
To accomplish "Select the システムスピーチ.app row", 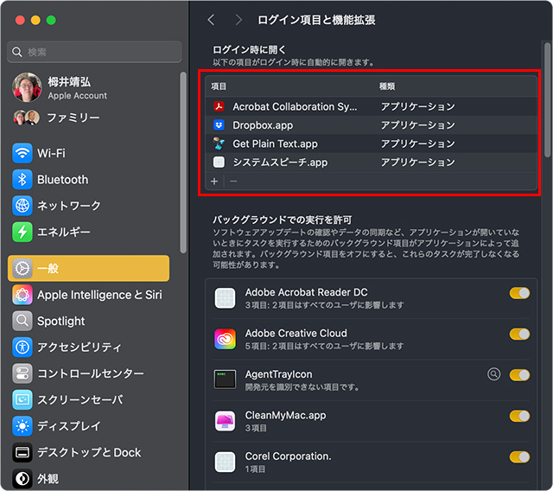I will [x=371, y=163].
